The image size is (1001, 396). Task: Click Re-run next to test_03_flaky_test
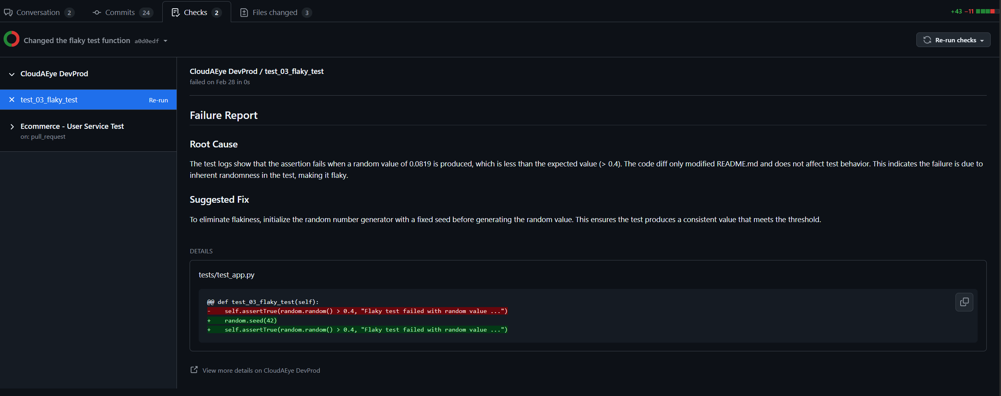158,100
